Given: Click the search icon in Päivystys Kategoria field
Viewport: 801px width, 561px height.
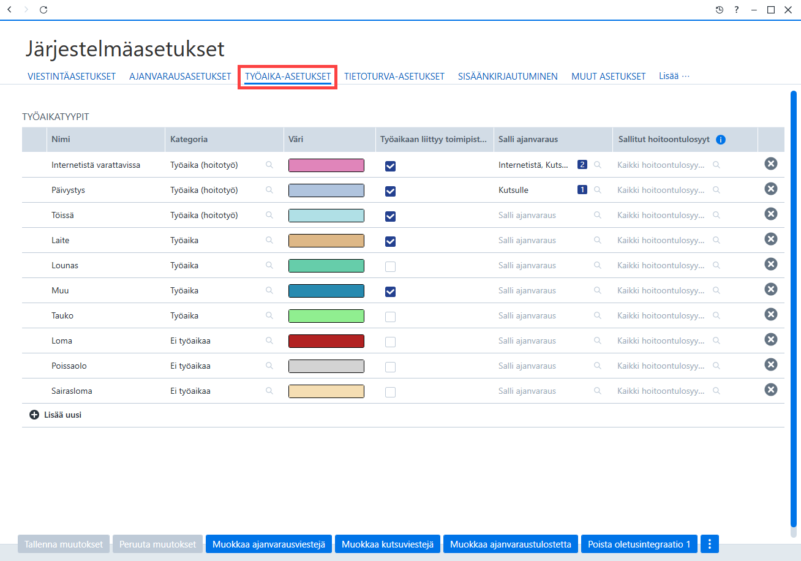Looking at the screenshot, I should click(269, 190).
